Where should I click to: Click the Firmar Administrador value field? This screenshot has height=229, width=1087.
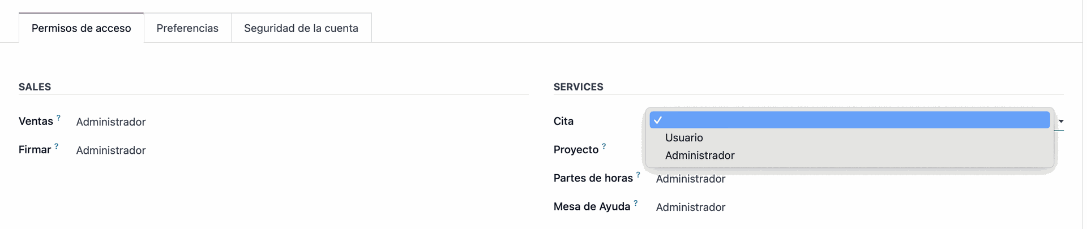[111, 150]
